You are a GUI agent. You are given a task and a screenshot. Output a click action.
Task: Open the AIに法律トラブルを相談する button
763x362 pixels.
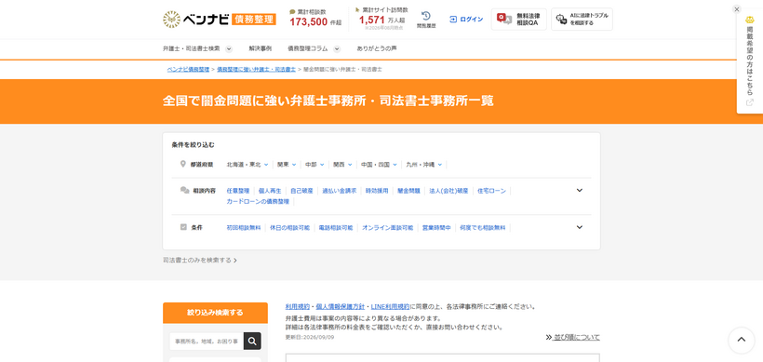point(582,20)
